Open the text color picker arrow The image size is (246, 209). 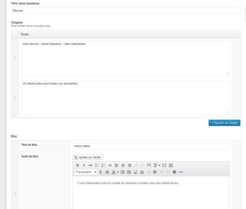(118, 172)
